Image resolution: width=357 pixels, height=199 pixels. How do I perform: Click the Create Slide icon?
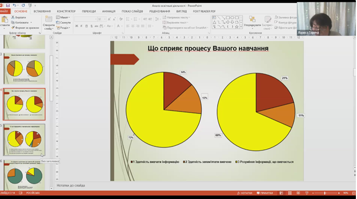(x=49, y=19)
